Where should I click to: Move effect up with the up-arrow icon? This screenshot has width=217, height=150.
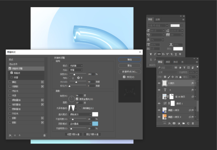(x=15, y=135)
